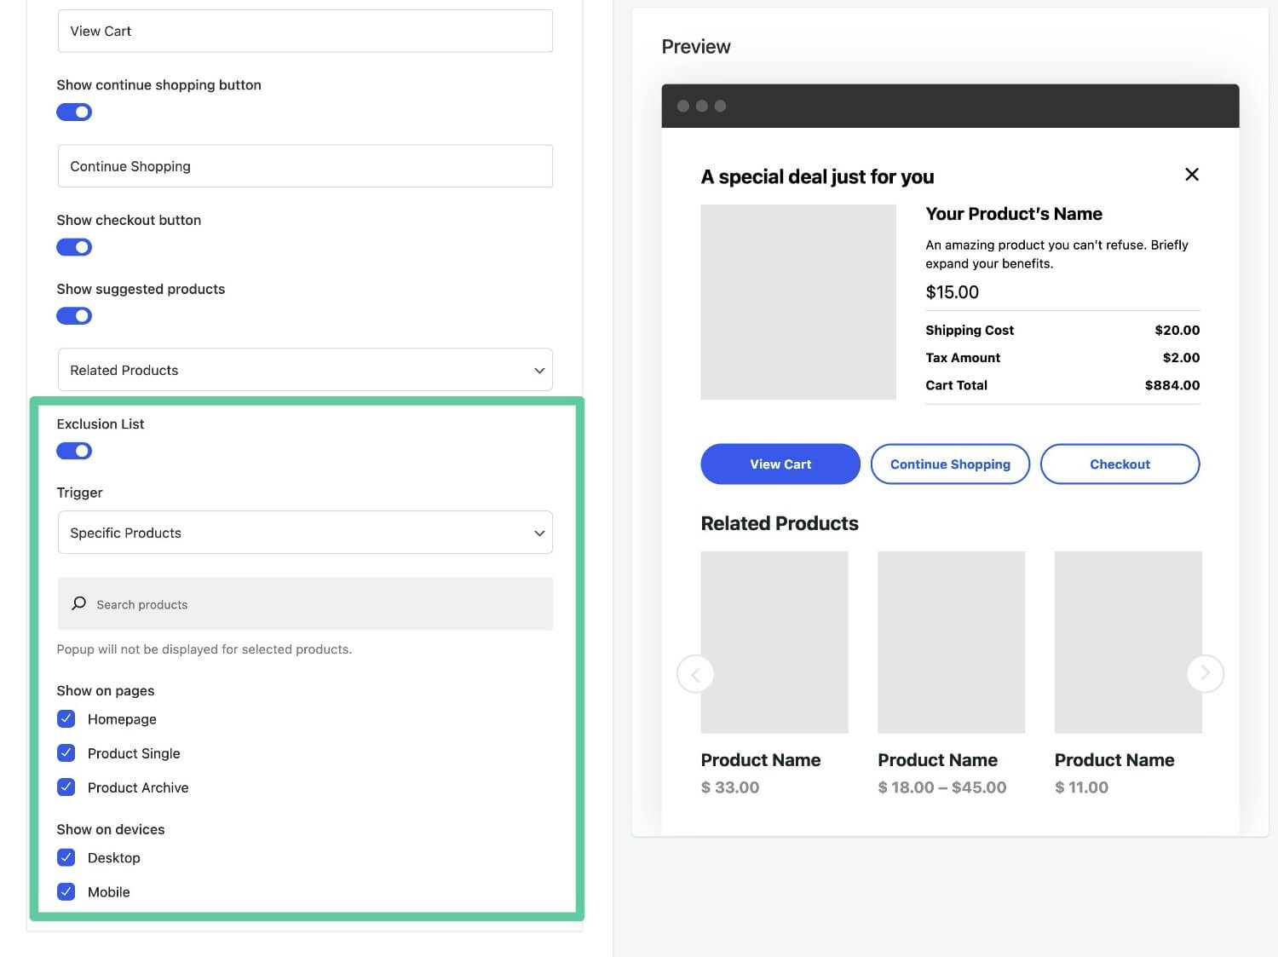Uncheck the Mobile device checkbox

point(66,891)
